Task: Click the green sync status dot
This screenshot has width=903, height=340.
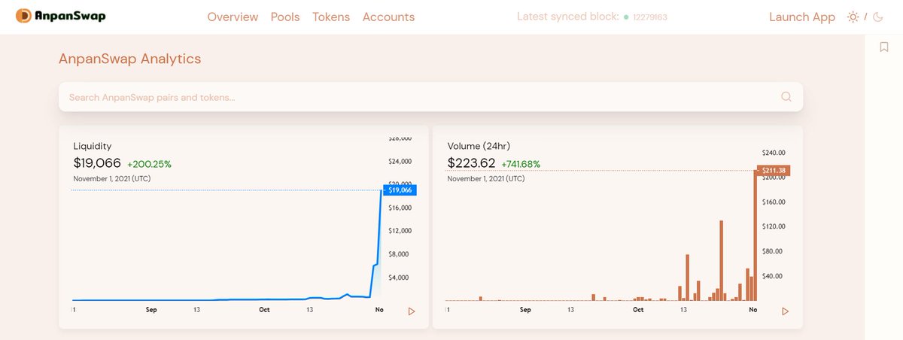Action: click(626, 17)
